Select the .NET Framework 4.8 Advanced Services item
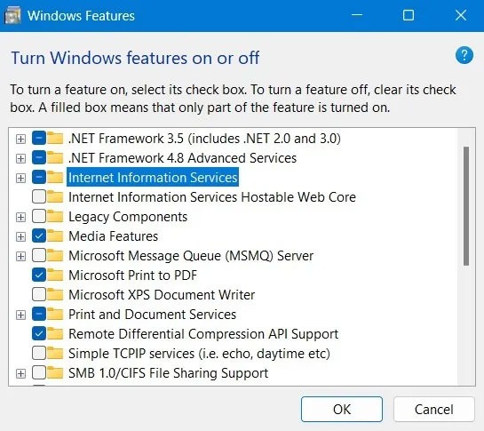Screen dimensions: 484x431 tap(182, 158)
